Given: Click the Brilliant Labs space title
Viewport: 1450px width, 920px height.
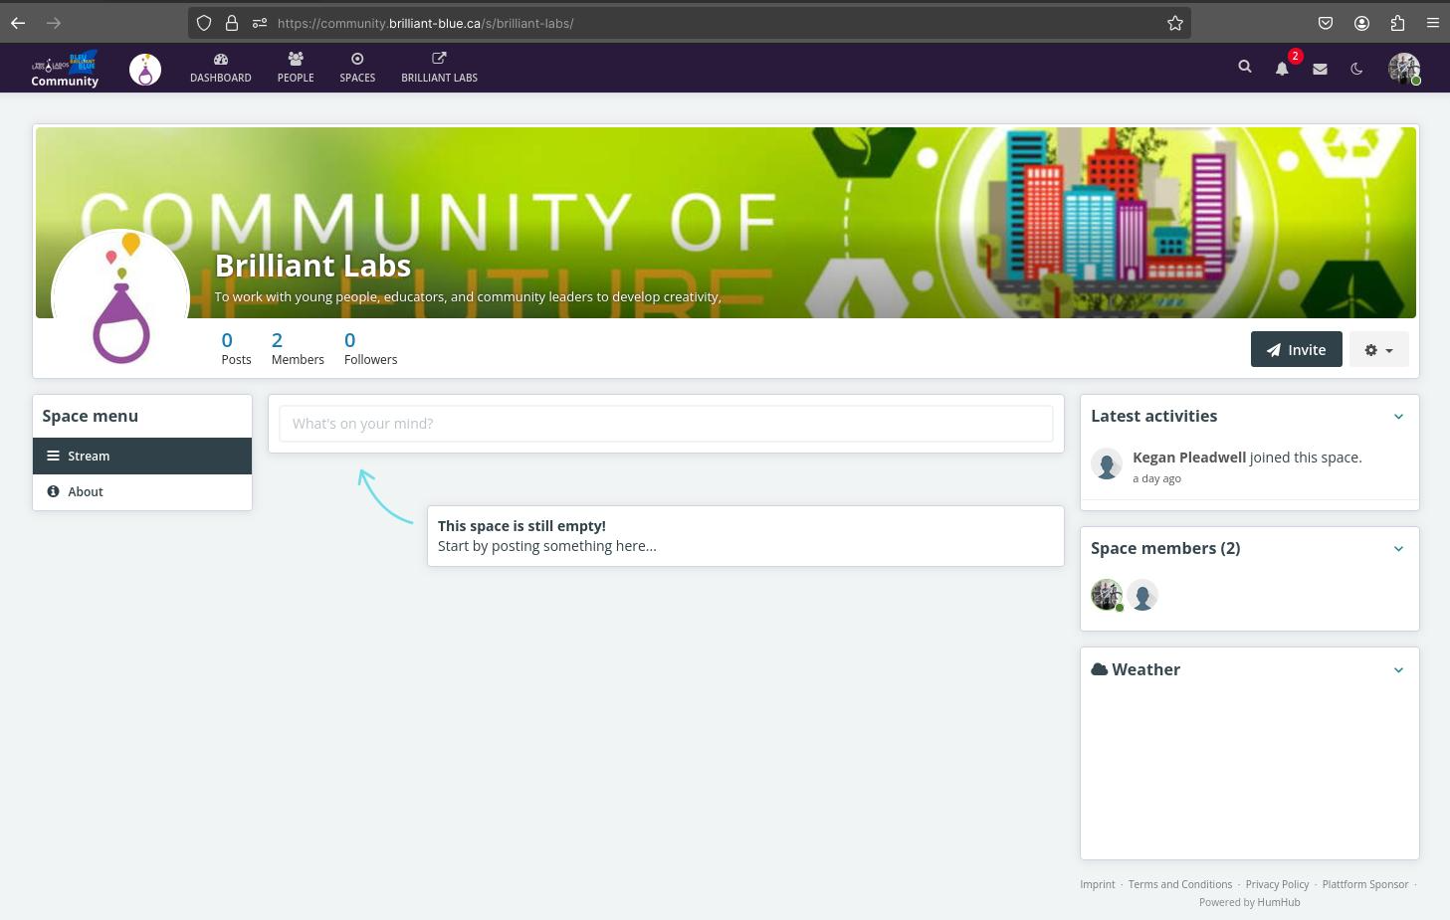Looking at the screenshot, I should [x=312, y=266].
